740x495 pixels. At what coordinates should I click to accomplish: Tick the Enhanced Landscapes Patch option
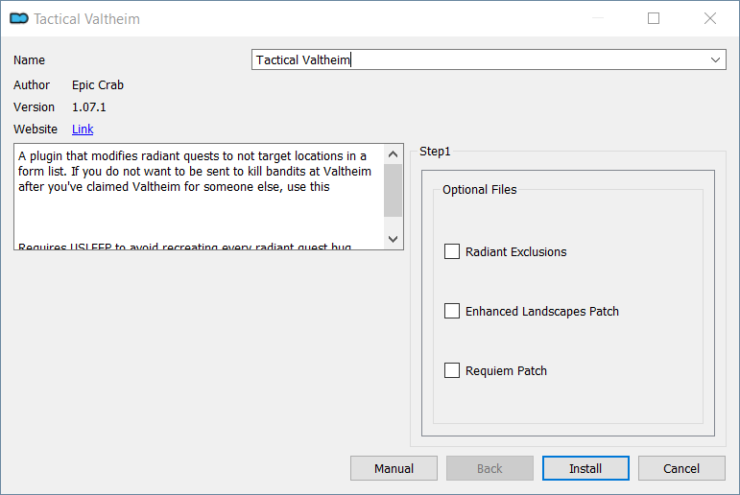point(452,311)
